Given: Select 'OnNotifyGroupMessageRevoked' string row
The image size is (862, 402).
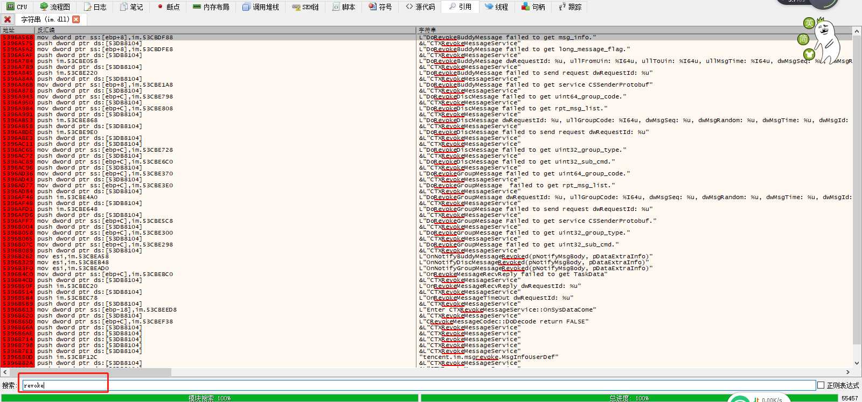Looking at the screenshot, I should 536,268.
